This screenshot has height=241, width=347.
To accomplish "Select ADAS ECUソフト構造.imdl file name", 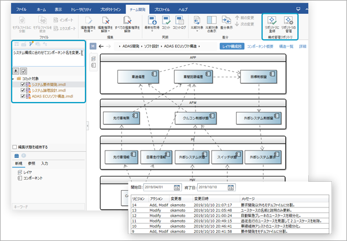I will pyautogui.click(x=53, y=96).
